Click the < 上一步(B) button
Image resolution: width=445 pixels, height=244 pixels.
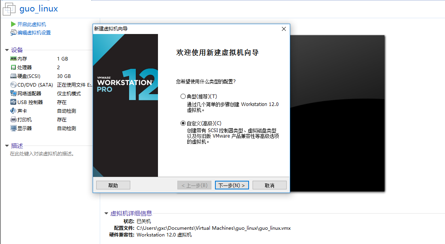(x=194, y=185)
